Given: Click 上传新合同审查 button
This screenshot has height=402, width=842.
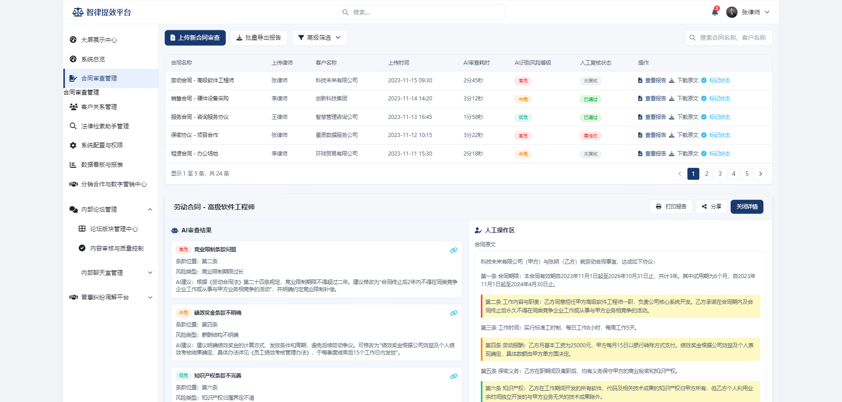Looking at the screenshot, I should tap(195, 38).
